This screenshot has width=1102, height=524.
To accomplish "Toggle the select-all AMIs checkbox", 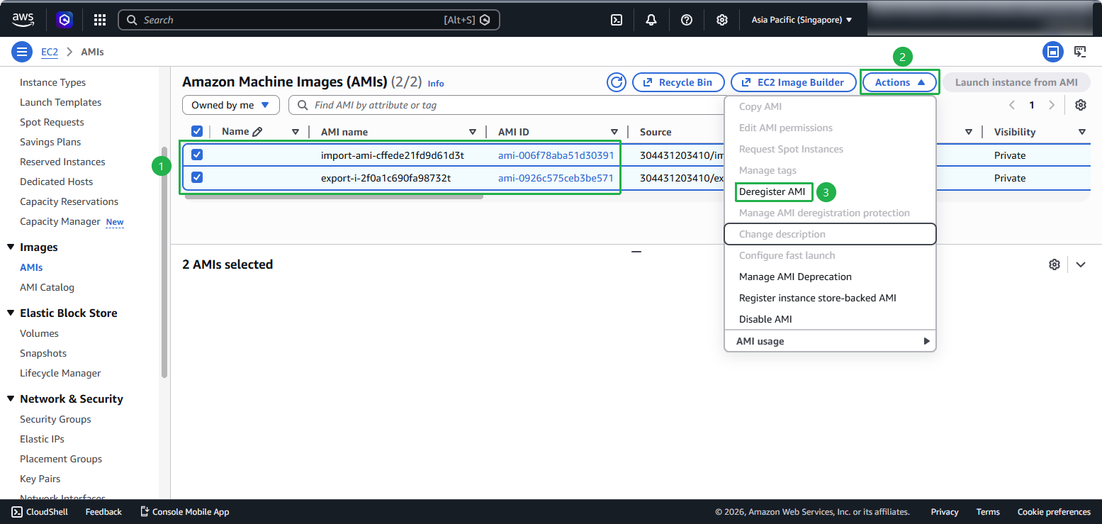I will coord(197,131).
